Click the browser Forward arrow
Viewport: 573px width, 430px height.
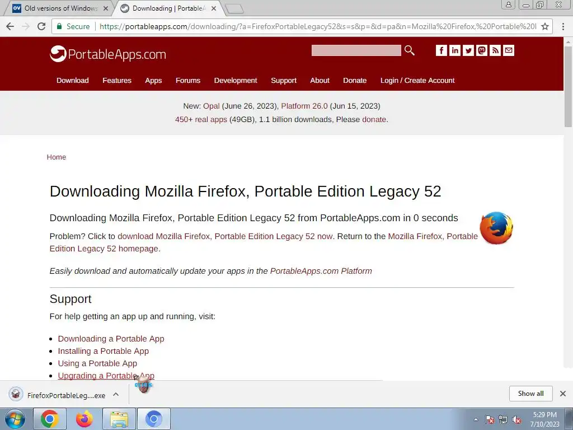pos(26,26)
